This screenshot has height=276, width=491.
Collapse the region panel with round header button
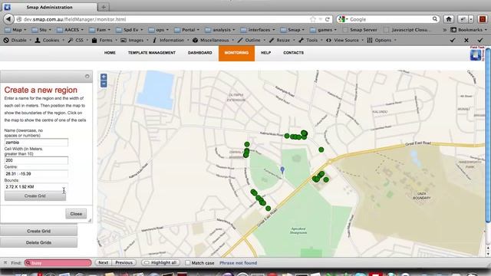[87, 77]
